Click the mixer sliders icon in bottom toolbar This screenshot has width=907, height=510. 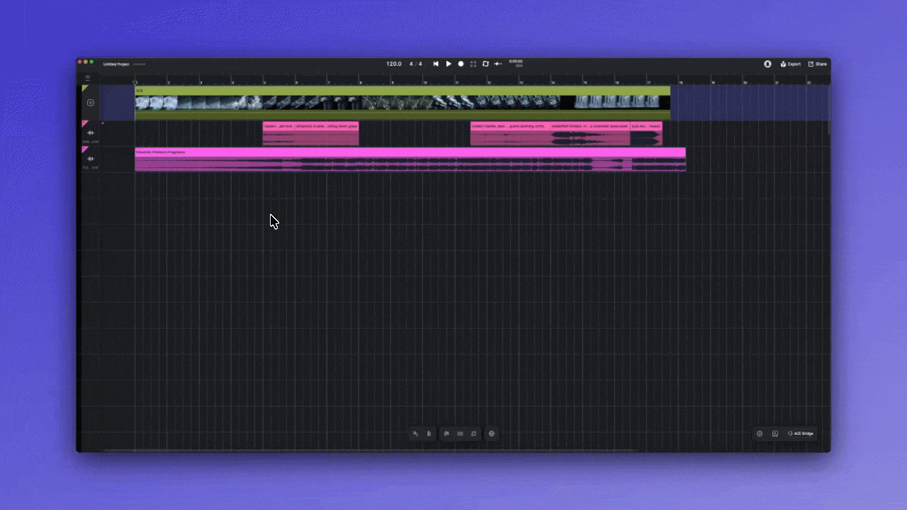[x=446, y=433]
